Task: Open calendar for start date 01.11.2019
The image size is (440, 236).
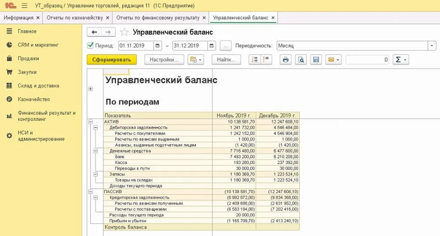Action: coord(158,46)
